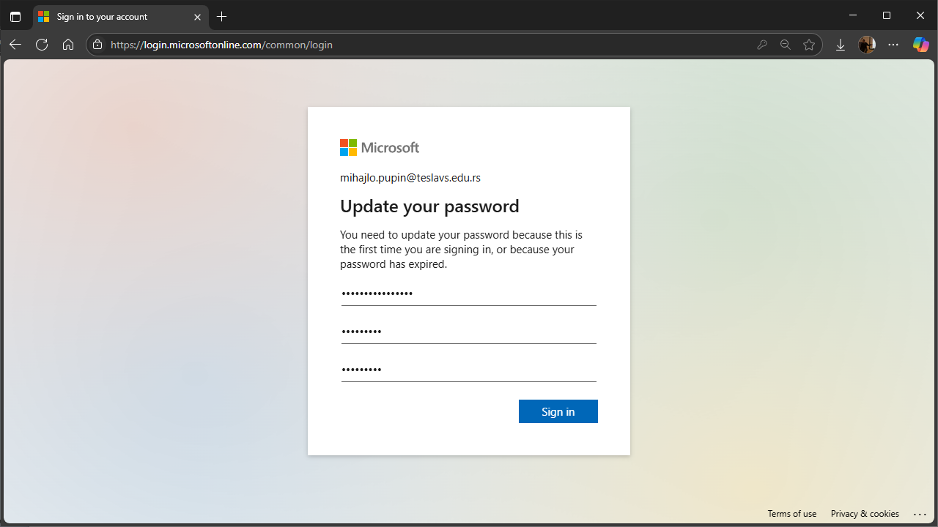Minimize the browser window

(x=852, y=15)
